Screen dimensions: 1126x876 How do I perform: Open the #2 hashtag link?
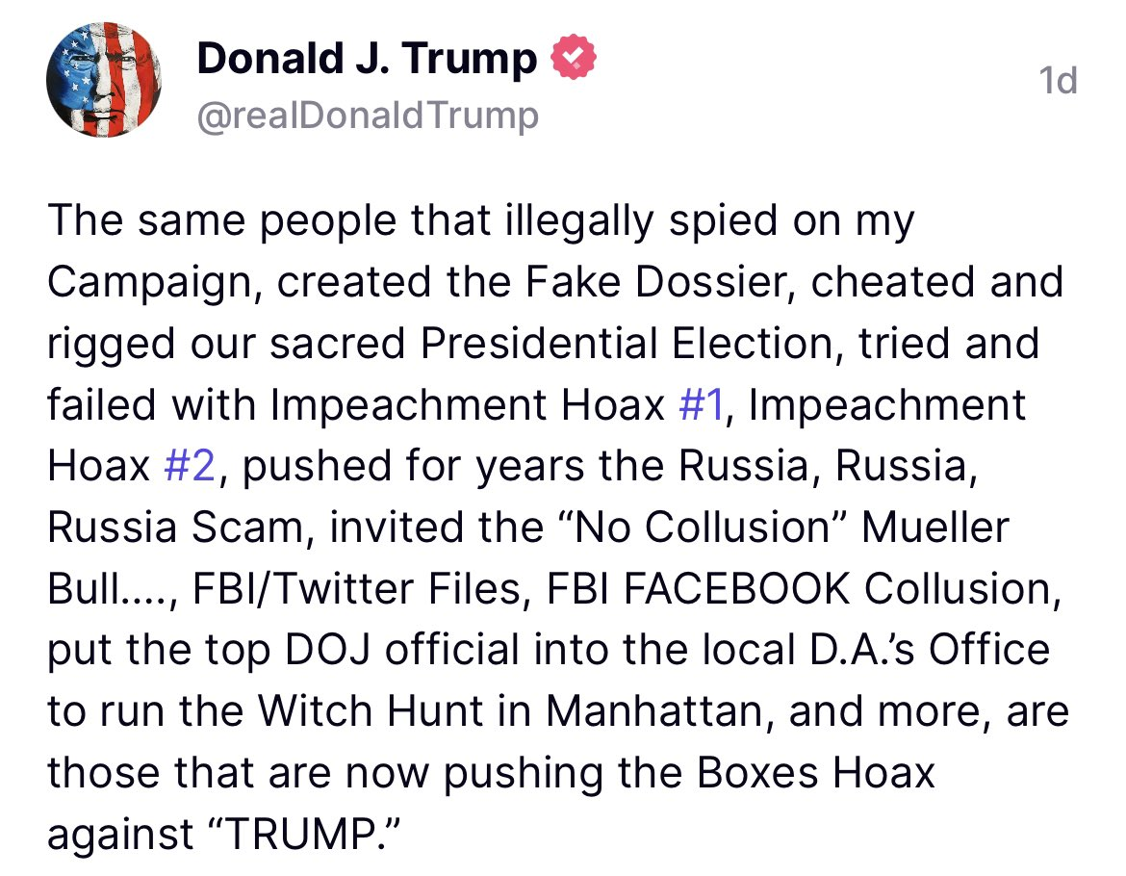[x=190, y=466]
